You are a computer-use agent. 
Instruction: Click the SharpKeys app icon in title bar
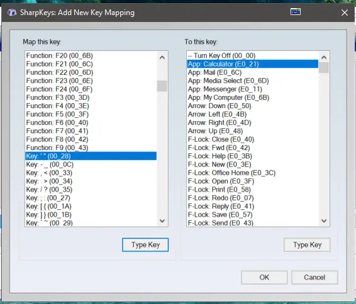11,13
